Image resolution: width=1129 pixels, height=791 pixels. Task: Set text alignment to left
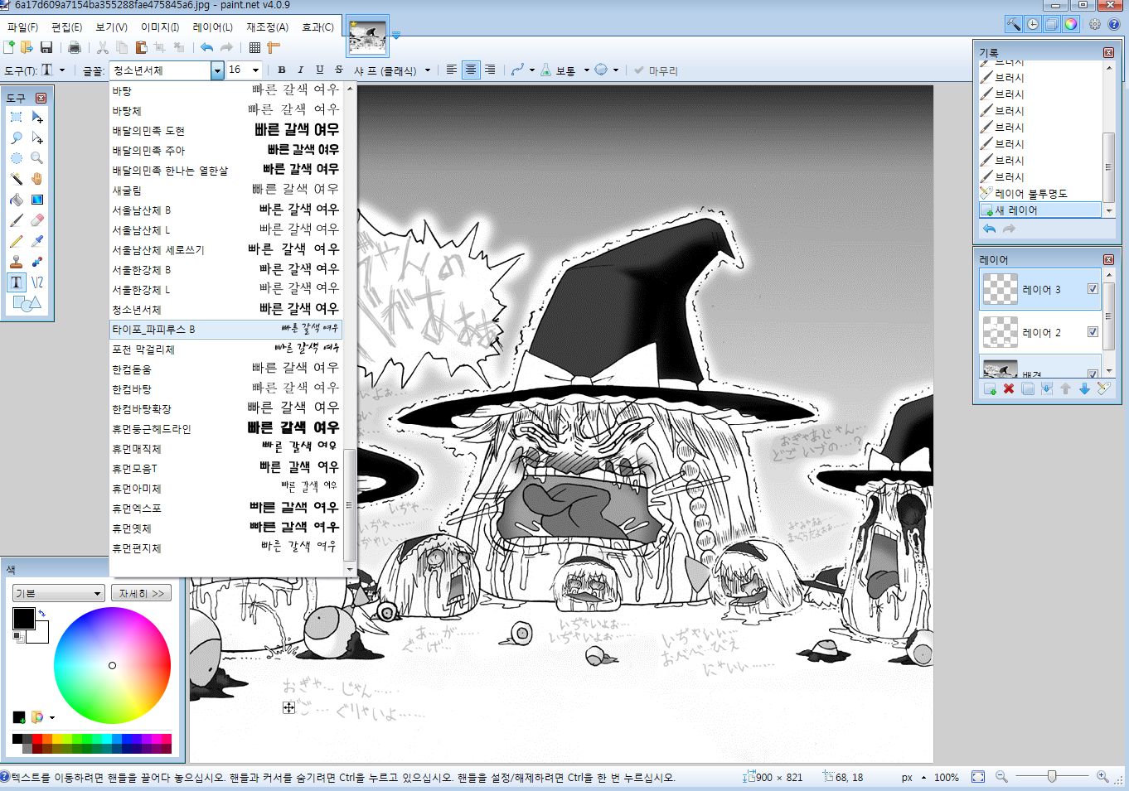point(452,70)
